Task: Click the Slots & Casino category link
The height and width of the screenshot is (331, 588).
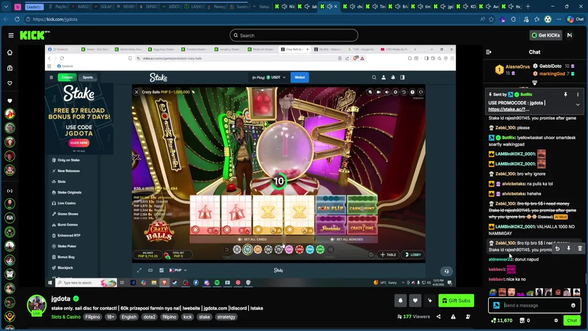Action: (x=66, y=317)
